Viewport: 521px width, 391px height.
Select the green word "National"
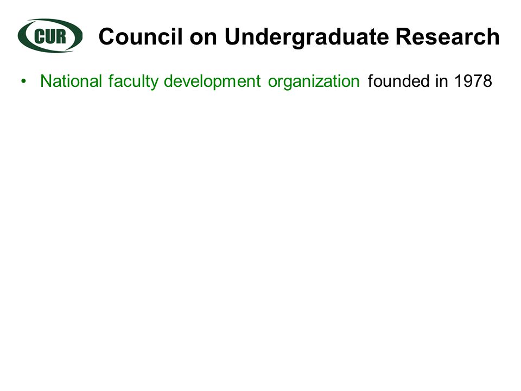point(71,81)
